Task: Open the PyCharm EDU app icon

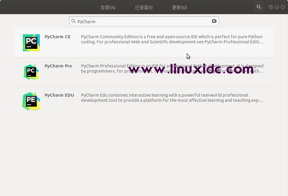Action: (x=31, y=101)
